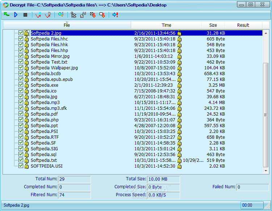Image resolution: width=272 pixels, height=211 pixels.
Task: Click the lock file icon beside Softpedia.exe
Action: [26, 85]
